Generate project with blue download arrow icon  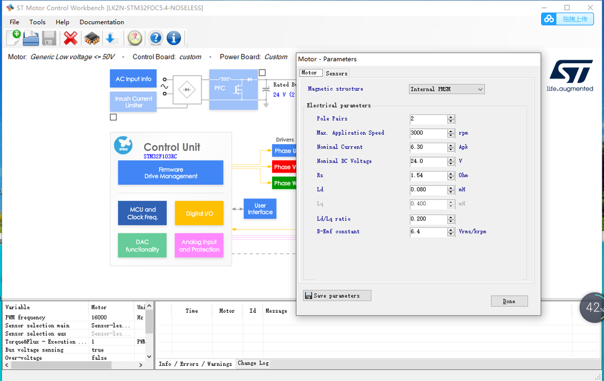pyautogui.click(x=112, y=39)
